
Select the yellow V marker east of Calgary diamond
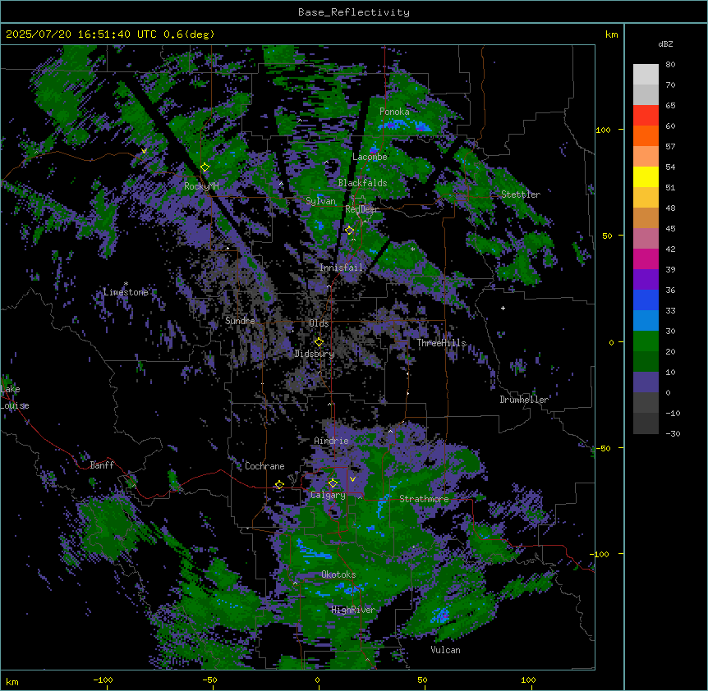[352, 479]
